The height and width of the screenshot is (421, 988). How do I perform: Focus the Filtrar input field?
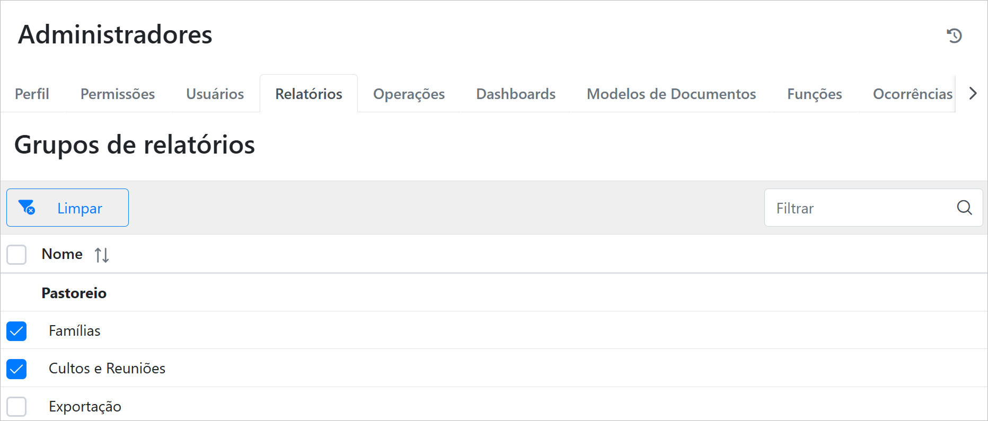859,208
